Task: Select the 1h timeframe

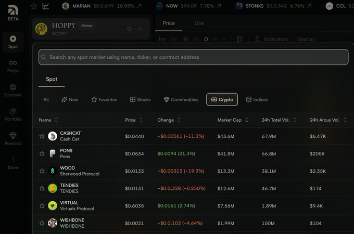Action: [186, 39]
